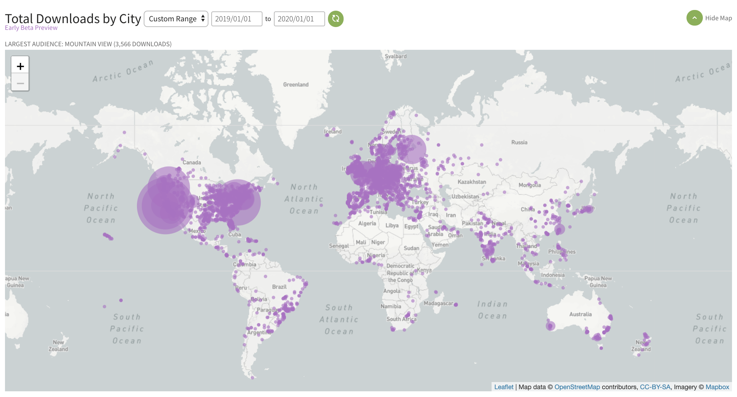Click the download marker on Madagascar
This screenshot has width=737, height=397.
click(x=456, y=305)
